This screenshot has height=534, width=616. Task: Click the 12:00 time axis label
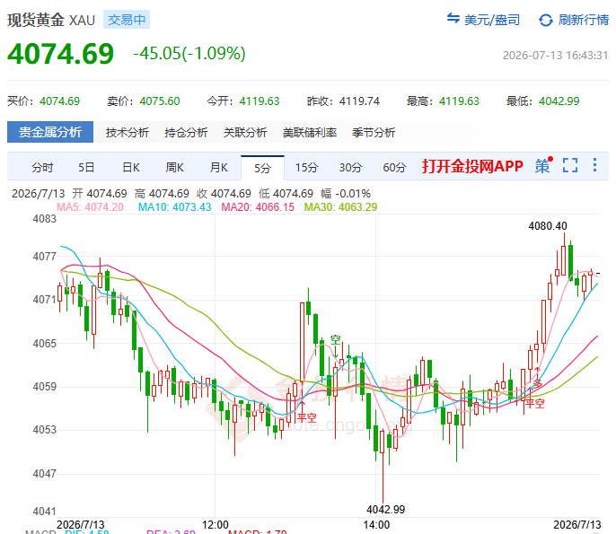215,525
